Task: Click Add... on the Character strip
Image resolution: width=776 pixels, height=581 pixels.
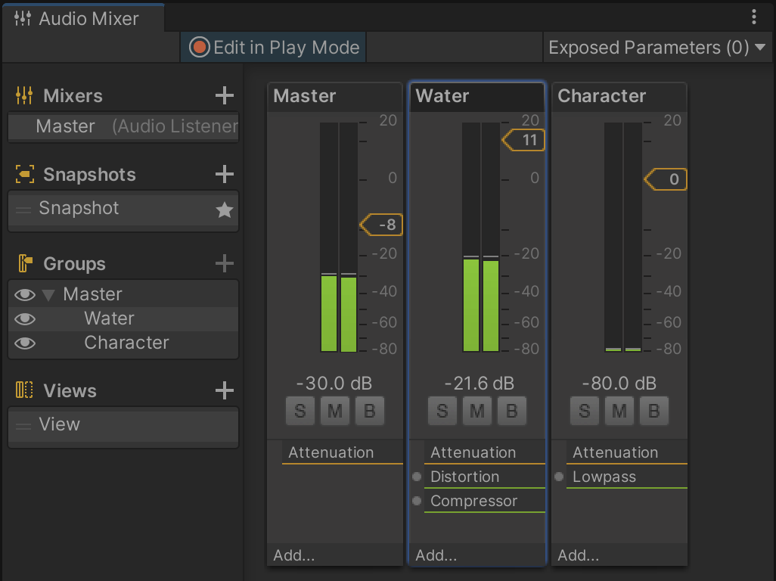Action: tap(579, 555)
